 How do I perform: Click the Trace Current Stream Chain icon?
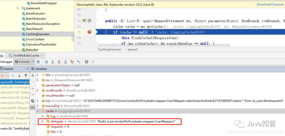click(93, 62)
